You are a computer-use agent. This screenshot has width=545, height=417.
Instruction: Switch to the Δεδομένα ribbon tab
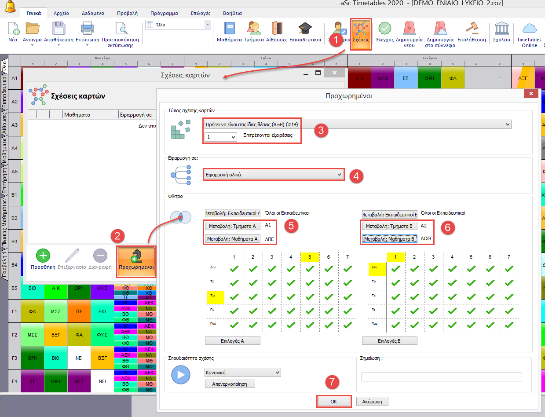[x=93, y=13]
